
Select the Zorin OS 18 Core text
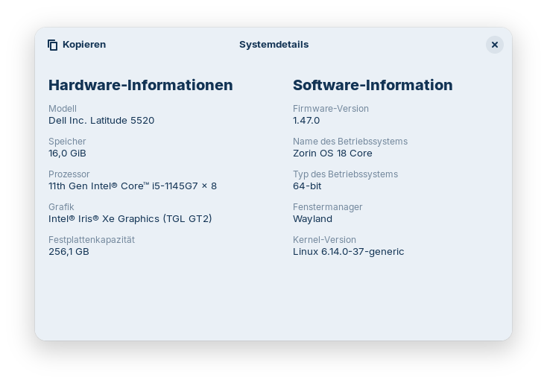(x=332, y=153)
